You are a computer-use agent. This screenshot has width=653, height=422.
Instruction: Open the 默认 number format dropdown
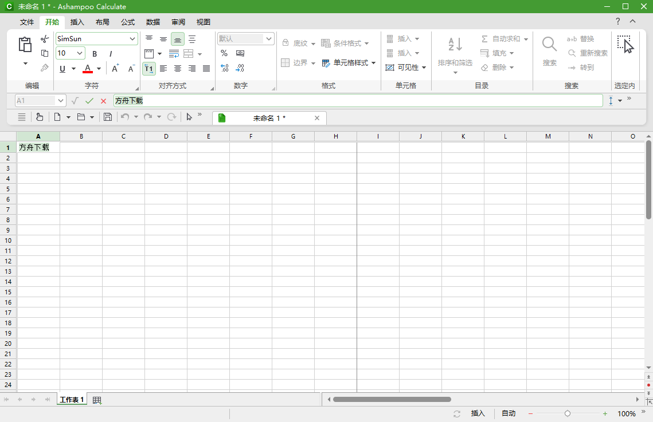[x=269, y=39]
